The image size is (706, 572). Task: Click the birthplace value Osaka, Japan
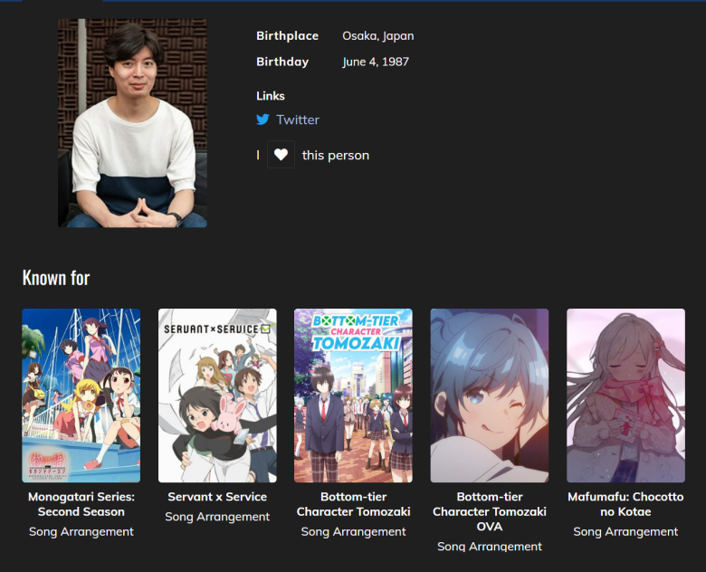tap(377, 36)
